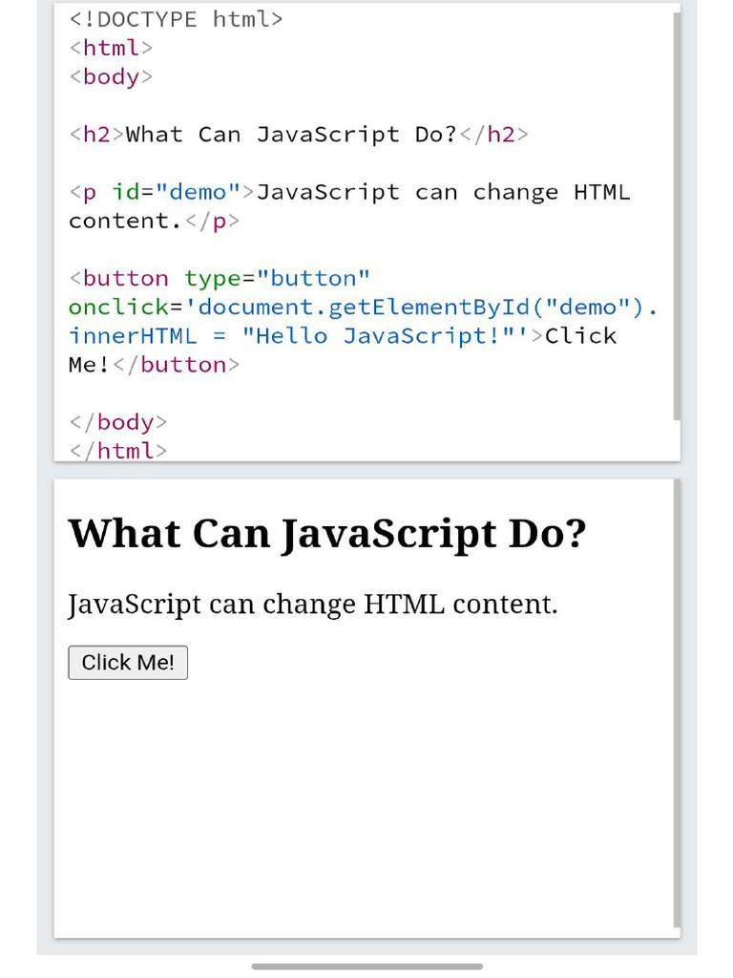Tap the home indicator bar at bottom

367,967
